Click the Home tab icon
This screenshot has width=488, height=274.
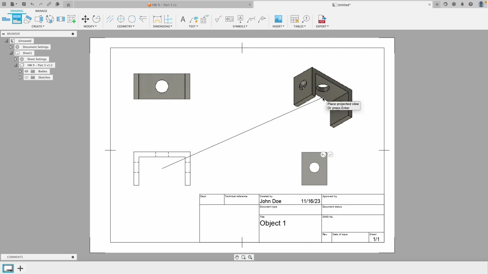pos(68,5)
